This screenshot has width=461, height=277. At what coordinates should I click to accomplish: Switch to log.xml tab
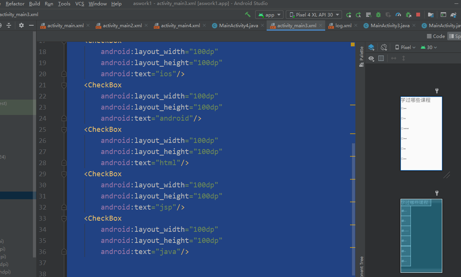click(343, 26)
